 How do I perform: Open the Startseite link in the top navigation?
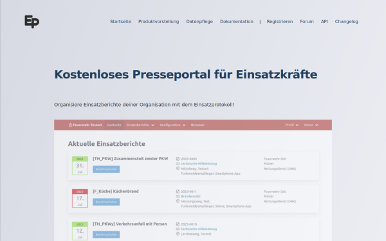point(120,22)
